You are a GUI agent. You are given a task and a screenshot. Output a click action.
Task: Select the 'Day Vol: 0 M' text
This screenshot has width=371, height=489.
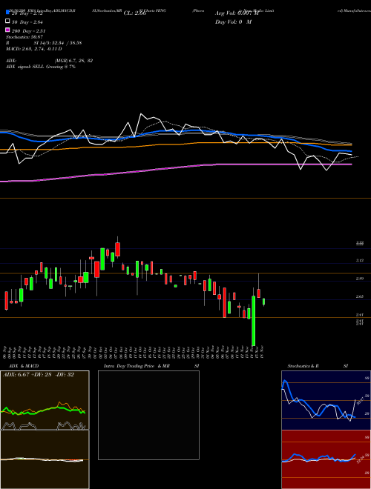point(233,21)
